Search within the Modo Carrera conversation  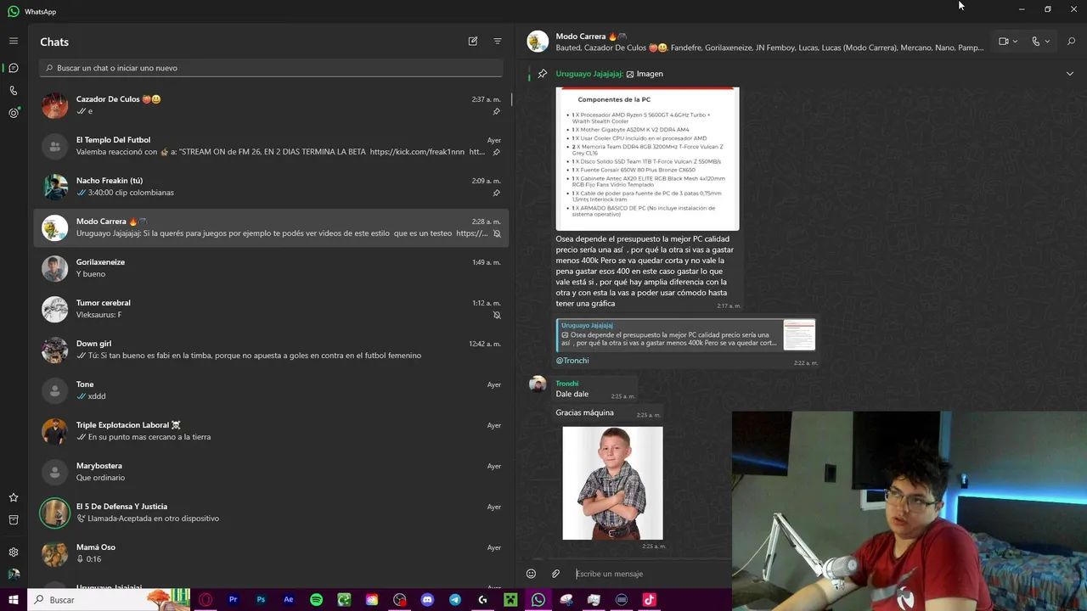(x=1071, y=42)
